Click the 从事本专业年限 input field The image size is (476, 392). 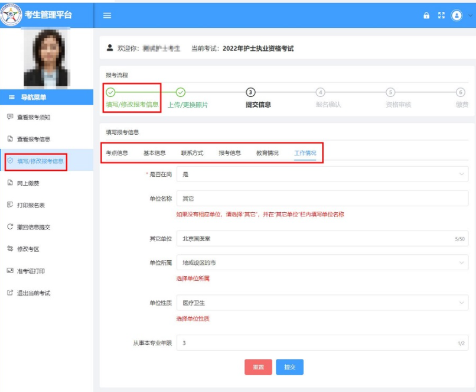pos(322,343)
